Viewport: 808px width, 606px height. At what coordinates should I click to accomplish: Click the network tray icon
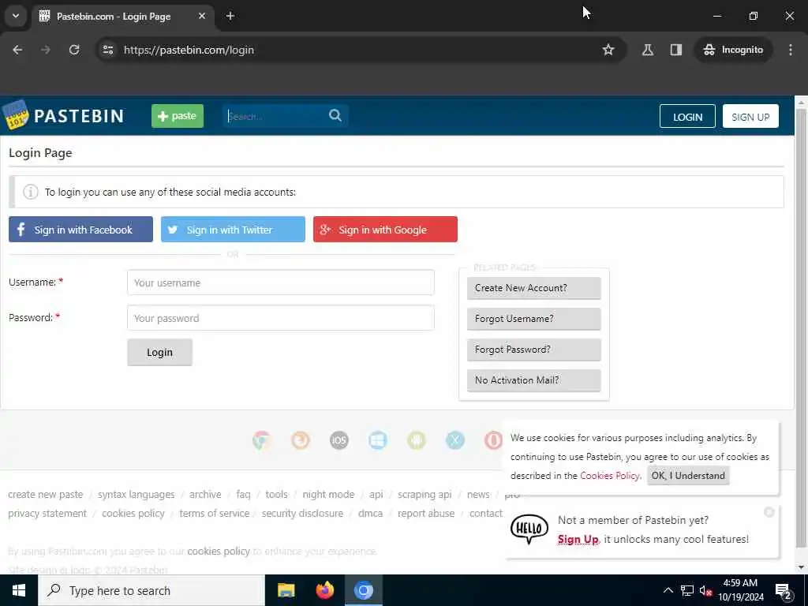pos(687,590)
